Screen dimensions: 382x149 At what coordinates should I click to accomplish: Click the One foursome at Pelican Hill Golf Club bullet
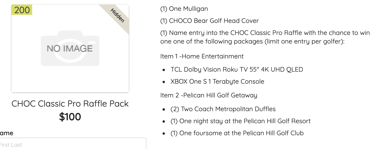click(x=237, y=133)
